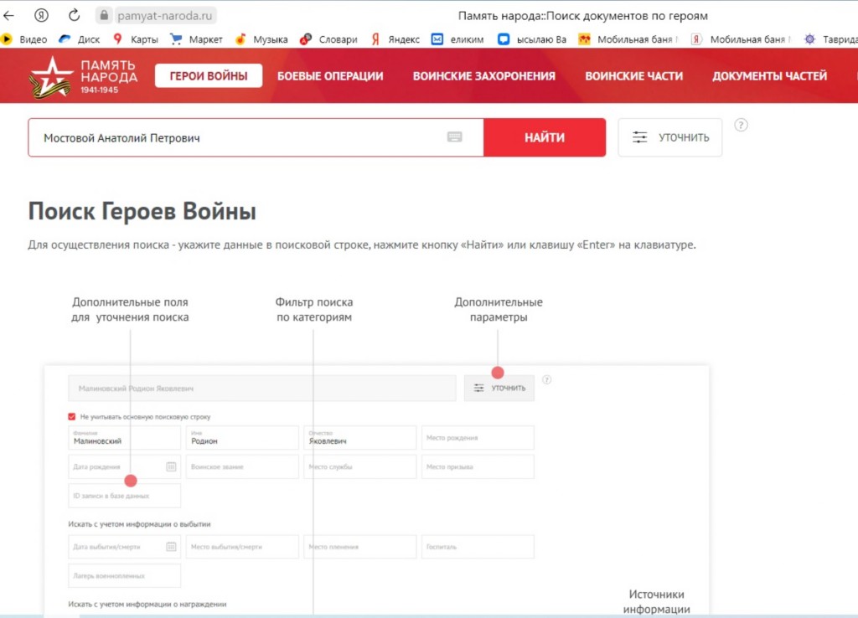
Task: Open the Маркет bookmark
Action: tap(197, 39)
